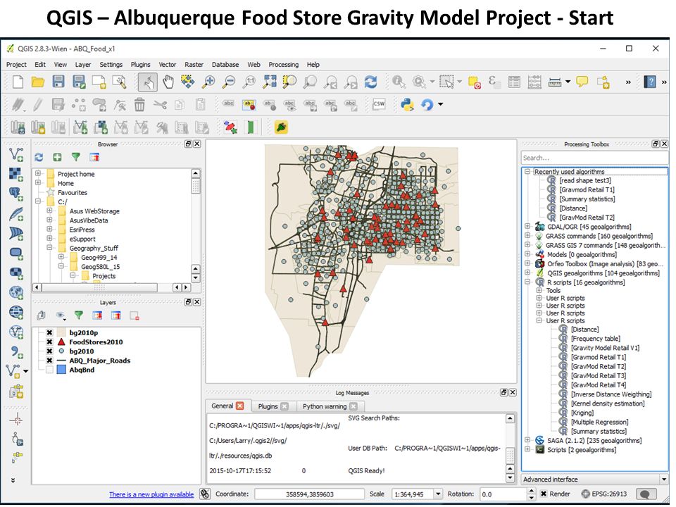Open the Python console icon
676x507 pixels.
click(x=407, y=104)
